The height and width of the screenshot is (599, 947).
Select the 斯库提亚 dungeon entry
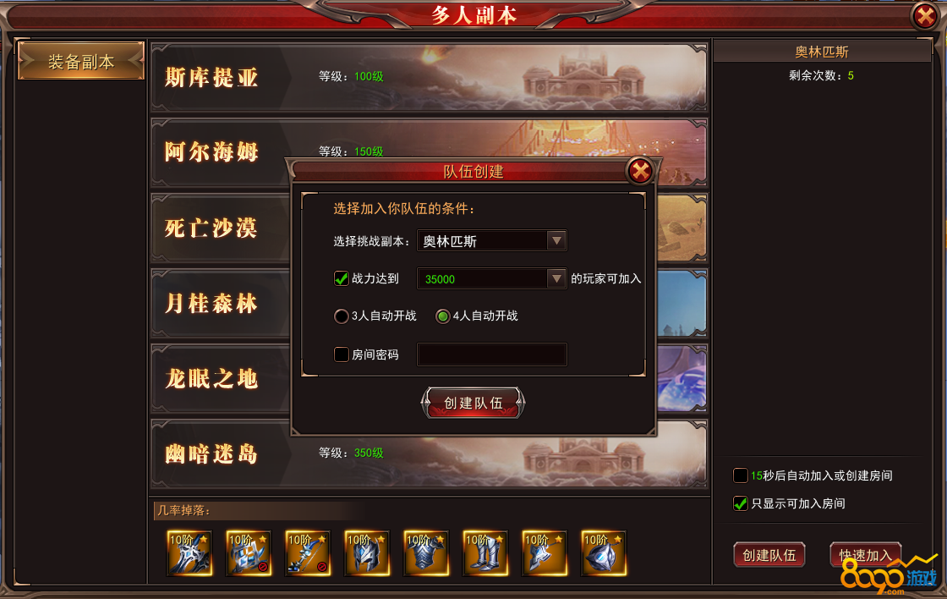pyautogui.click(x=429, y=77)
